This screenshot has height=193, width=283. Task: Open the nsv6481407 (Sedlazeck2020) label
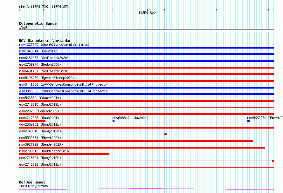click(44, 71)
